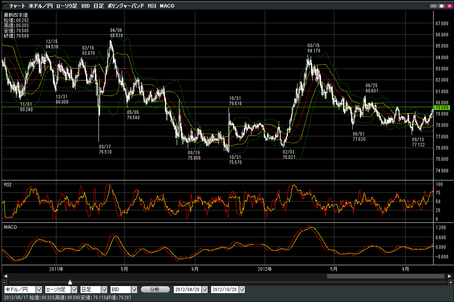Click the right scroll arrow below the chart
This screenshot has height=302, width=454.
click(x=450, y=276)
